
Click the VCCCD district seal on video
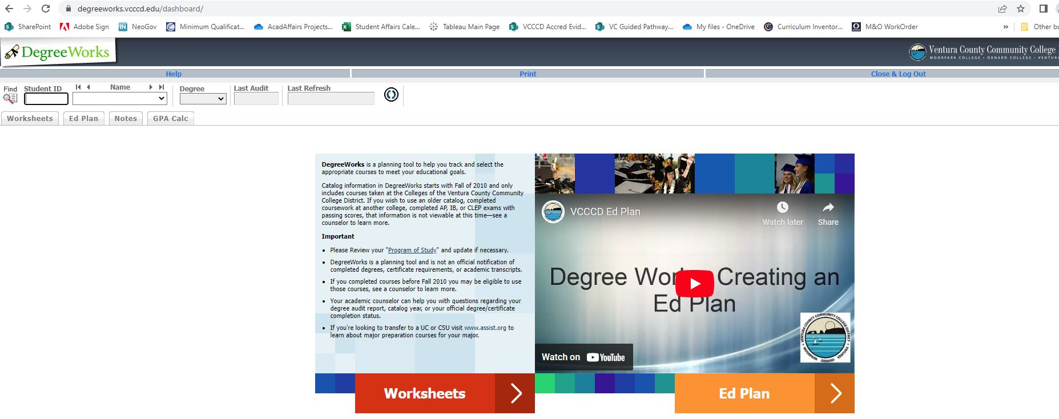pos(825,337)
